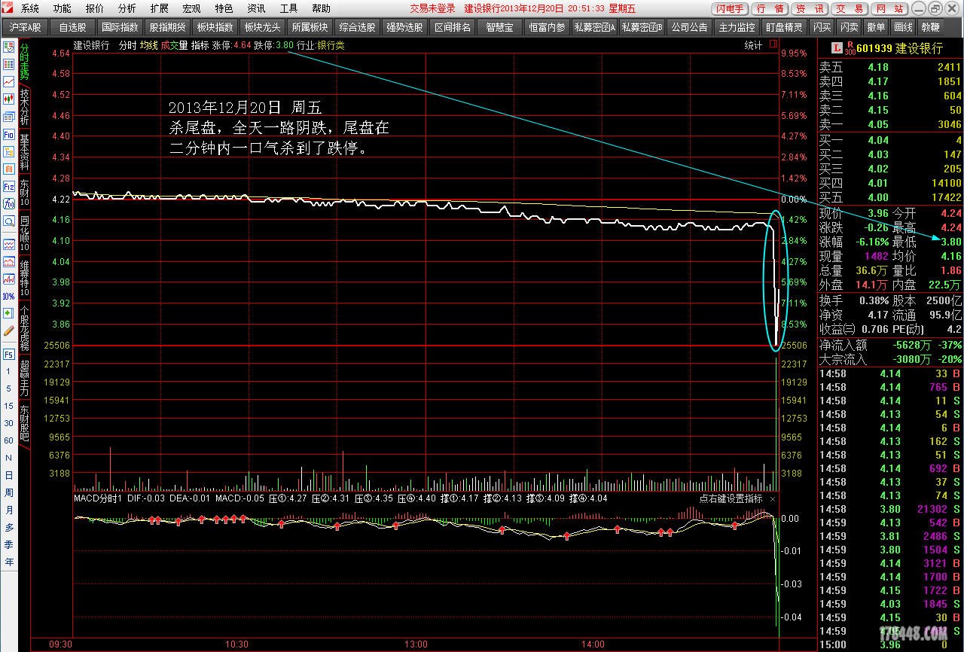Toggle the 均线 average line label
This screenshot has height=652, width=964.
tap(148, 45)
